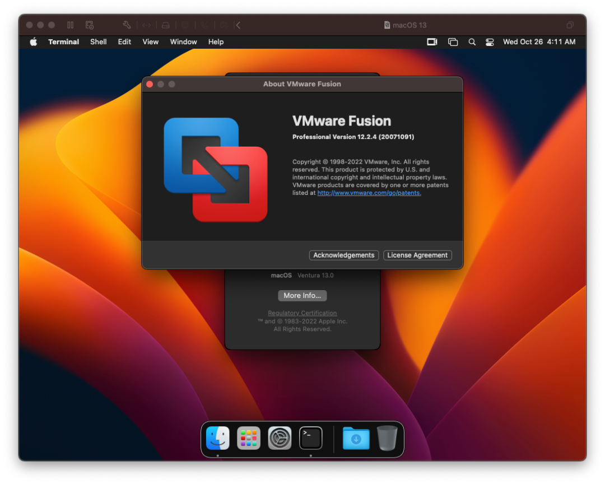Click the date and time clock
The height and width of the screenshot is (484, 605).
(x=539, y=41)
